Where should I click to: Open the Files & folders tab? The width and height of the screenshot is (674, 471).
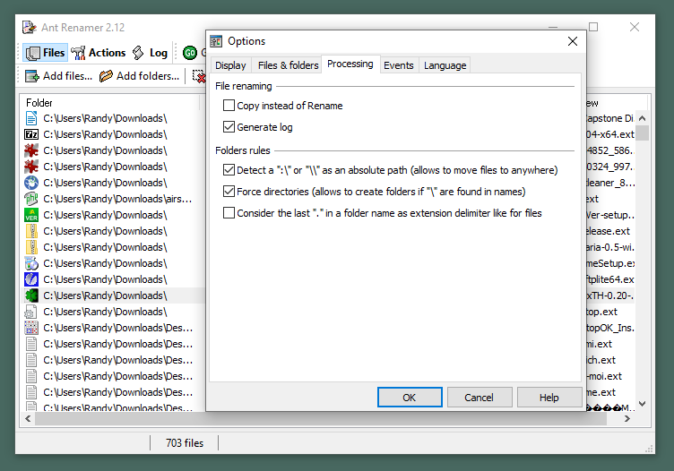pyautogui.click(x=288, y=65)
